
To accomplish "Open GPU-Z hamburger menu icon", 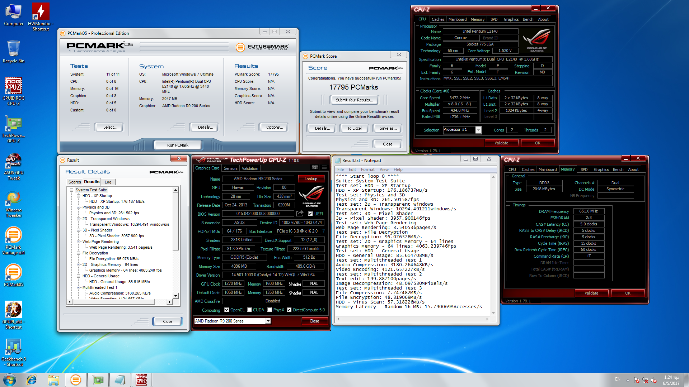I will [x=324, y=167].
